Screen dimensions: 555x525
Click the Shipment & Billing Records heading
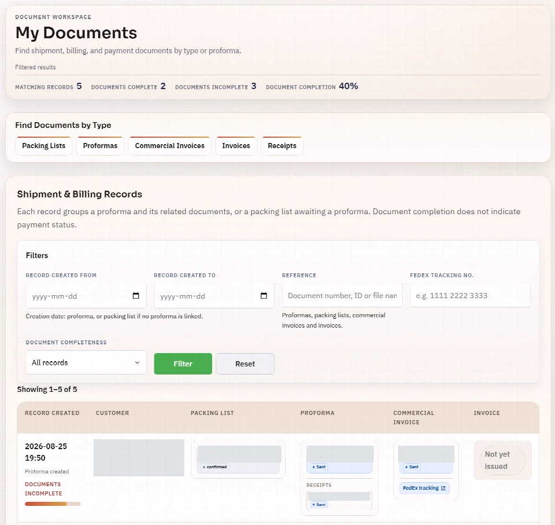[x=80, y=194]
